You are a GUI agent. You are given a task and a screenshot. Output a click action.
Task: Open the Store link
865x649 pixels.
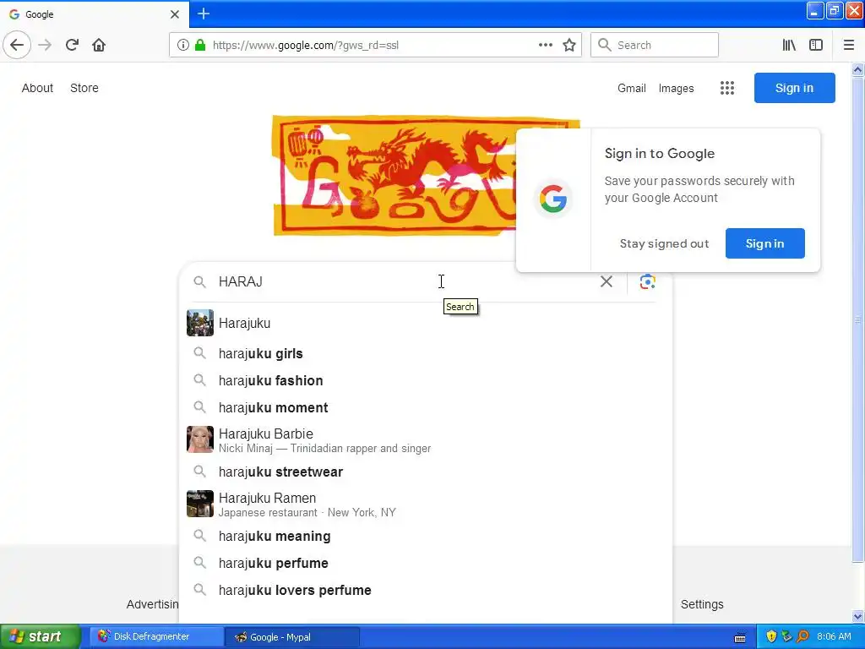(84, 88)
